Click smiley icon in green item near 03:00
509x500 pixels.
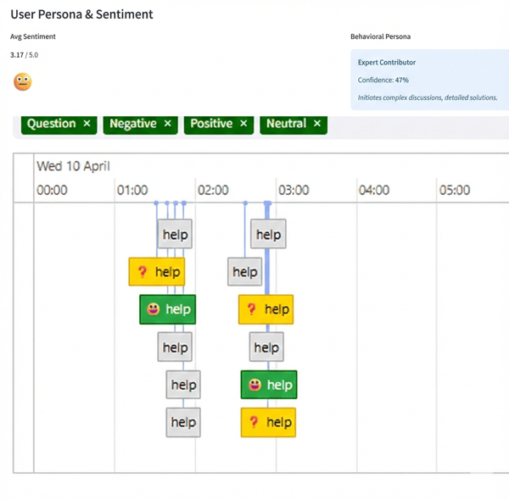click(255, 385)
